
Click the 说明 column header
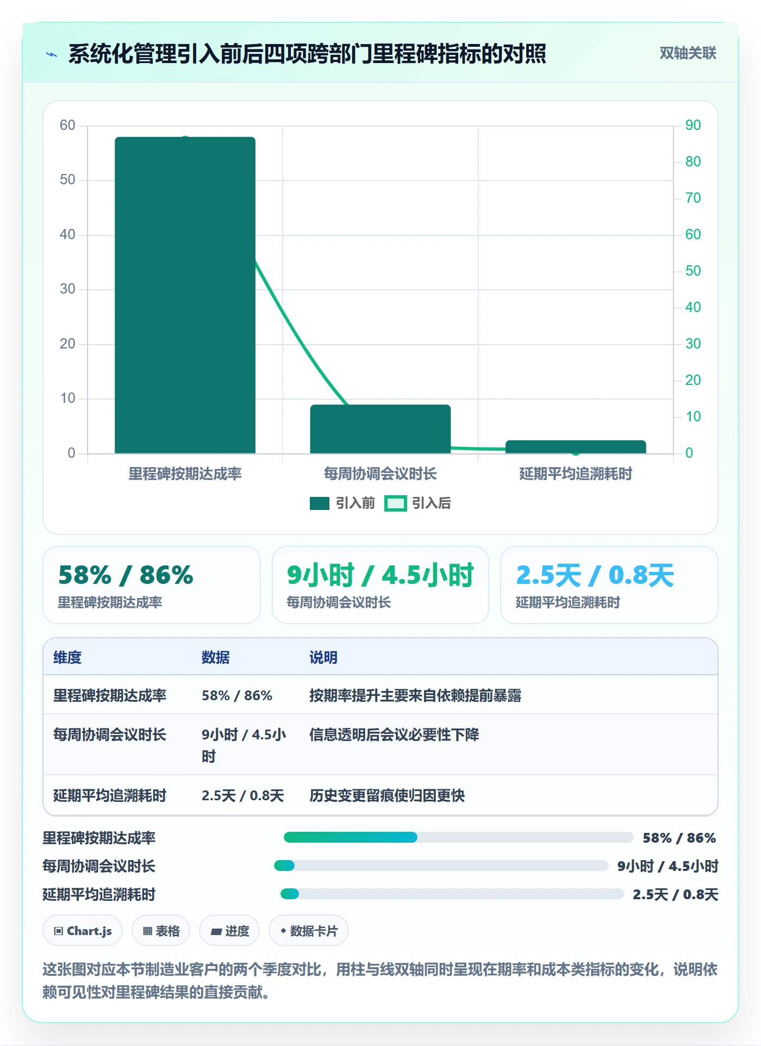(323, 657)
